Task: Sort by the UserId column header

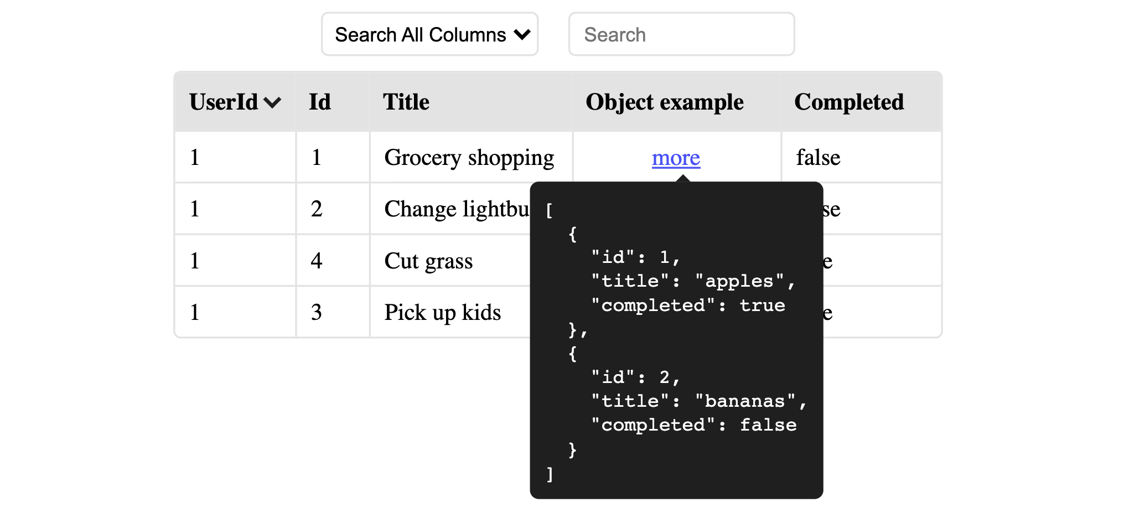Action: click(x=224, y=102)
